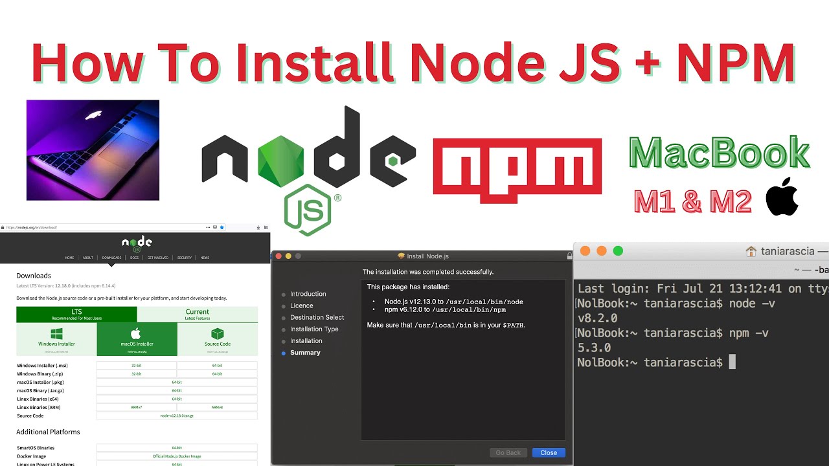Click 64-bit link for Windows Binary (.zip)
The height and width of the screenshot is (466, 829).
(x=217, y=374)
